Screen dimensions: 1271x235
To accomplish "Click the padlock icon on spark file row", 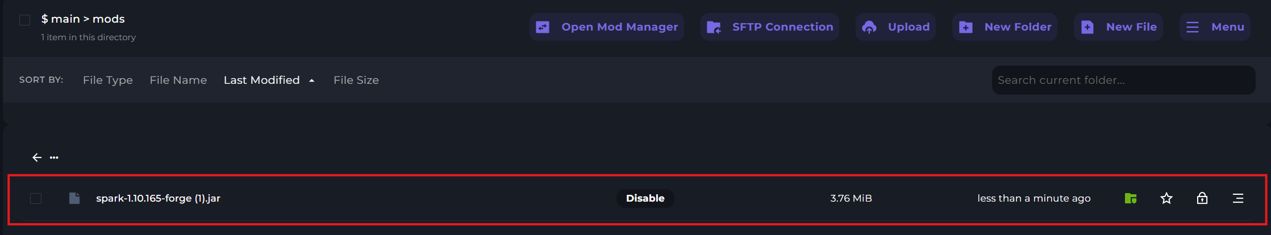I will point(1202,198).
